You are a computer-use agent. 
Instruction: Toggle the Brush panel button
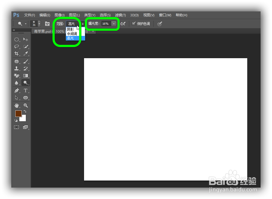47,24
